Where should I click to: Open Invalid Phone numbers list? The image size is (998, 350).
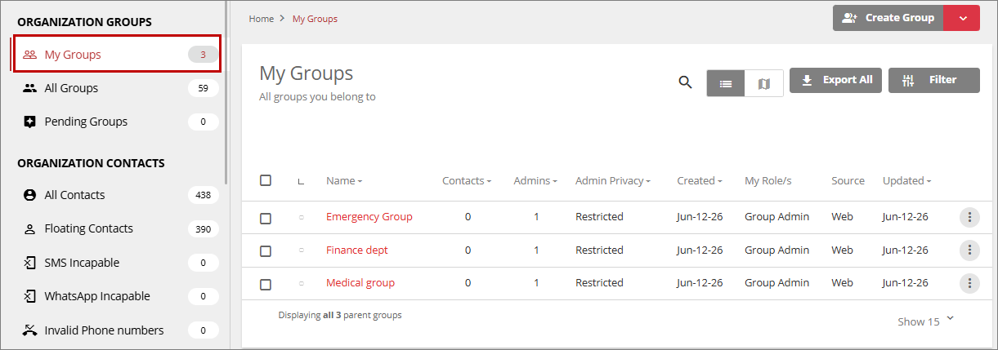(x=117, y=330)
